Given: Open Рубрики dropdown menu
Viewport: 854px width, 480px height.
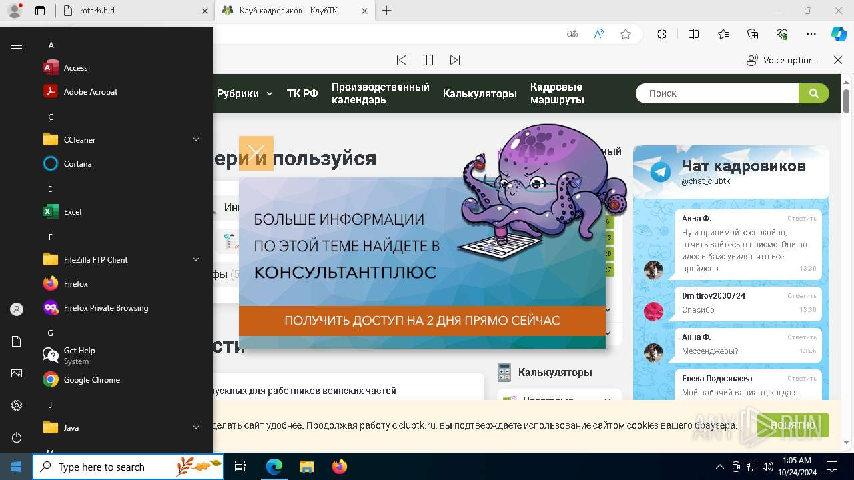Looking at the screenshot, I should tap(244, 93).
